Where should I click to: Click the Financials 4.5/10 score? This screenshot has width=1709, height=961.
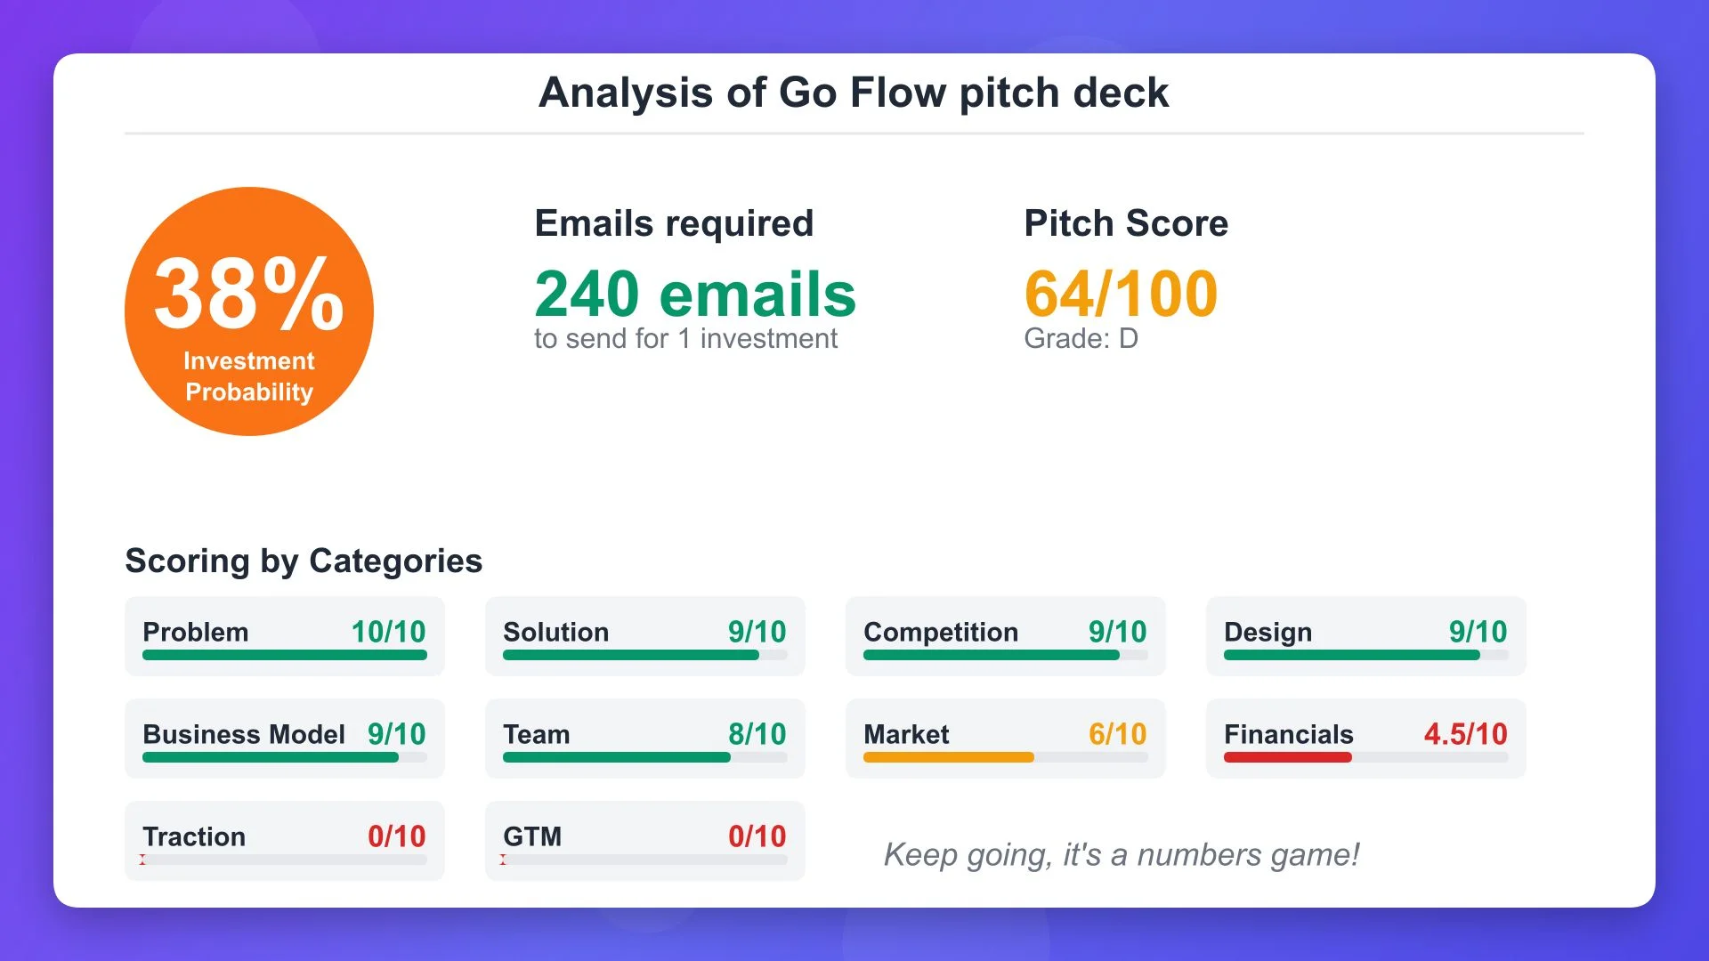(1465, 734)
